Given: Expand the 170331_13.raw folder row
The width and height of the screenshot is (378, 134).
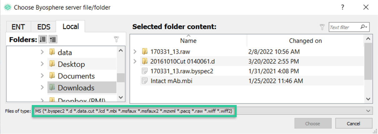Looking at the screenshot, I should point(135,51).
